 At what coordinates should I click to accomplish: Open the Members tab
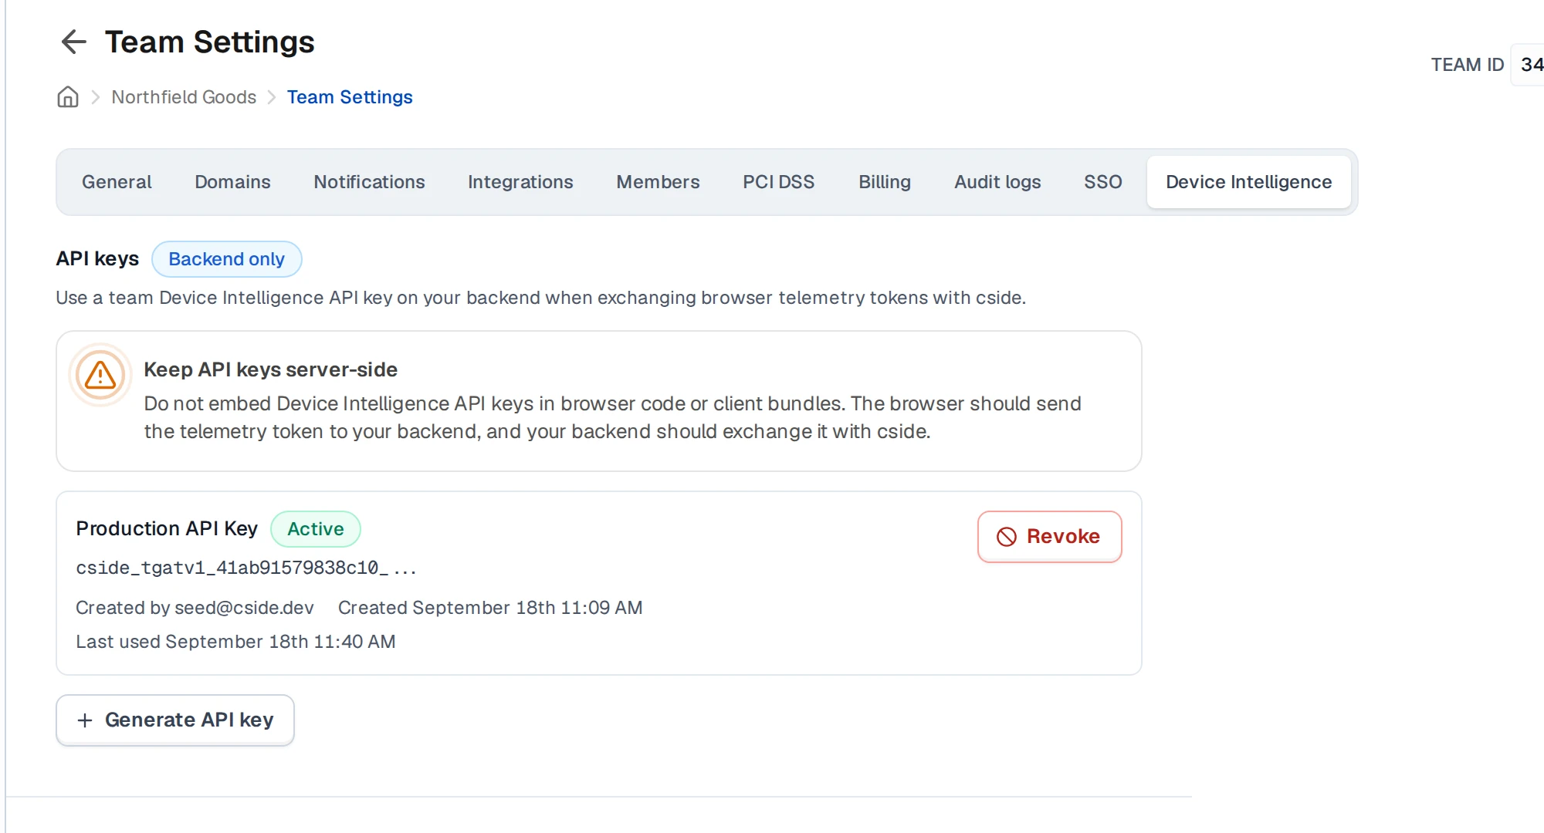(x=658, y=182)
